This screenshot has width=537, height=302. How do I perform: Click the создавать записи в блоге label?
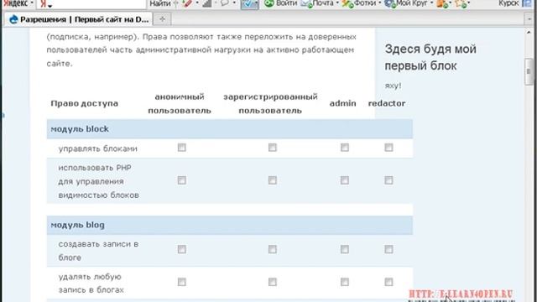pyautogui.click(x=98, y=251)
